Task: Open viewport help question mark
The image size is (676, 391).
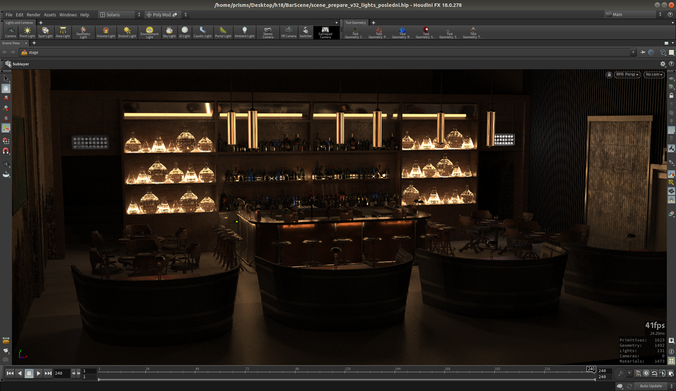Action: pyautogui.click(x=671, y=64)
